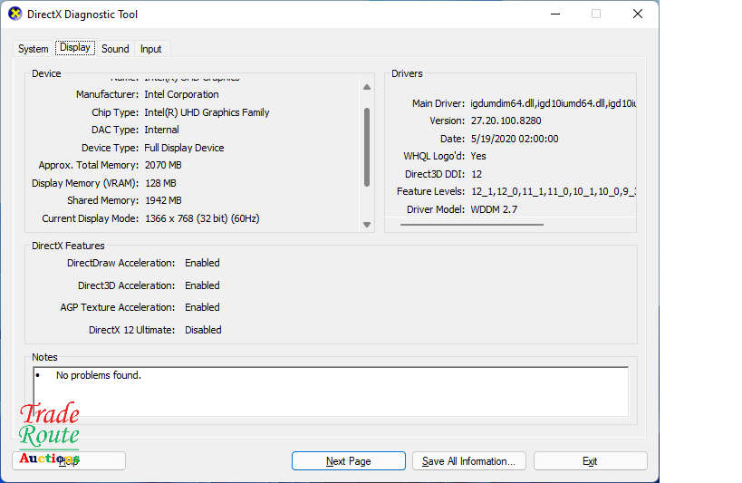Click the Device list scroll up arrow
Screen dimensions: 742x483
pos(367,87)
